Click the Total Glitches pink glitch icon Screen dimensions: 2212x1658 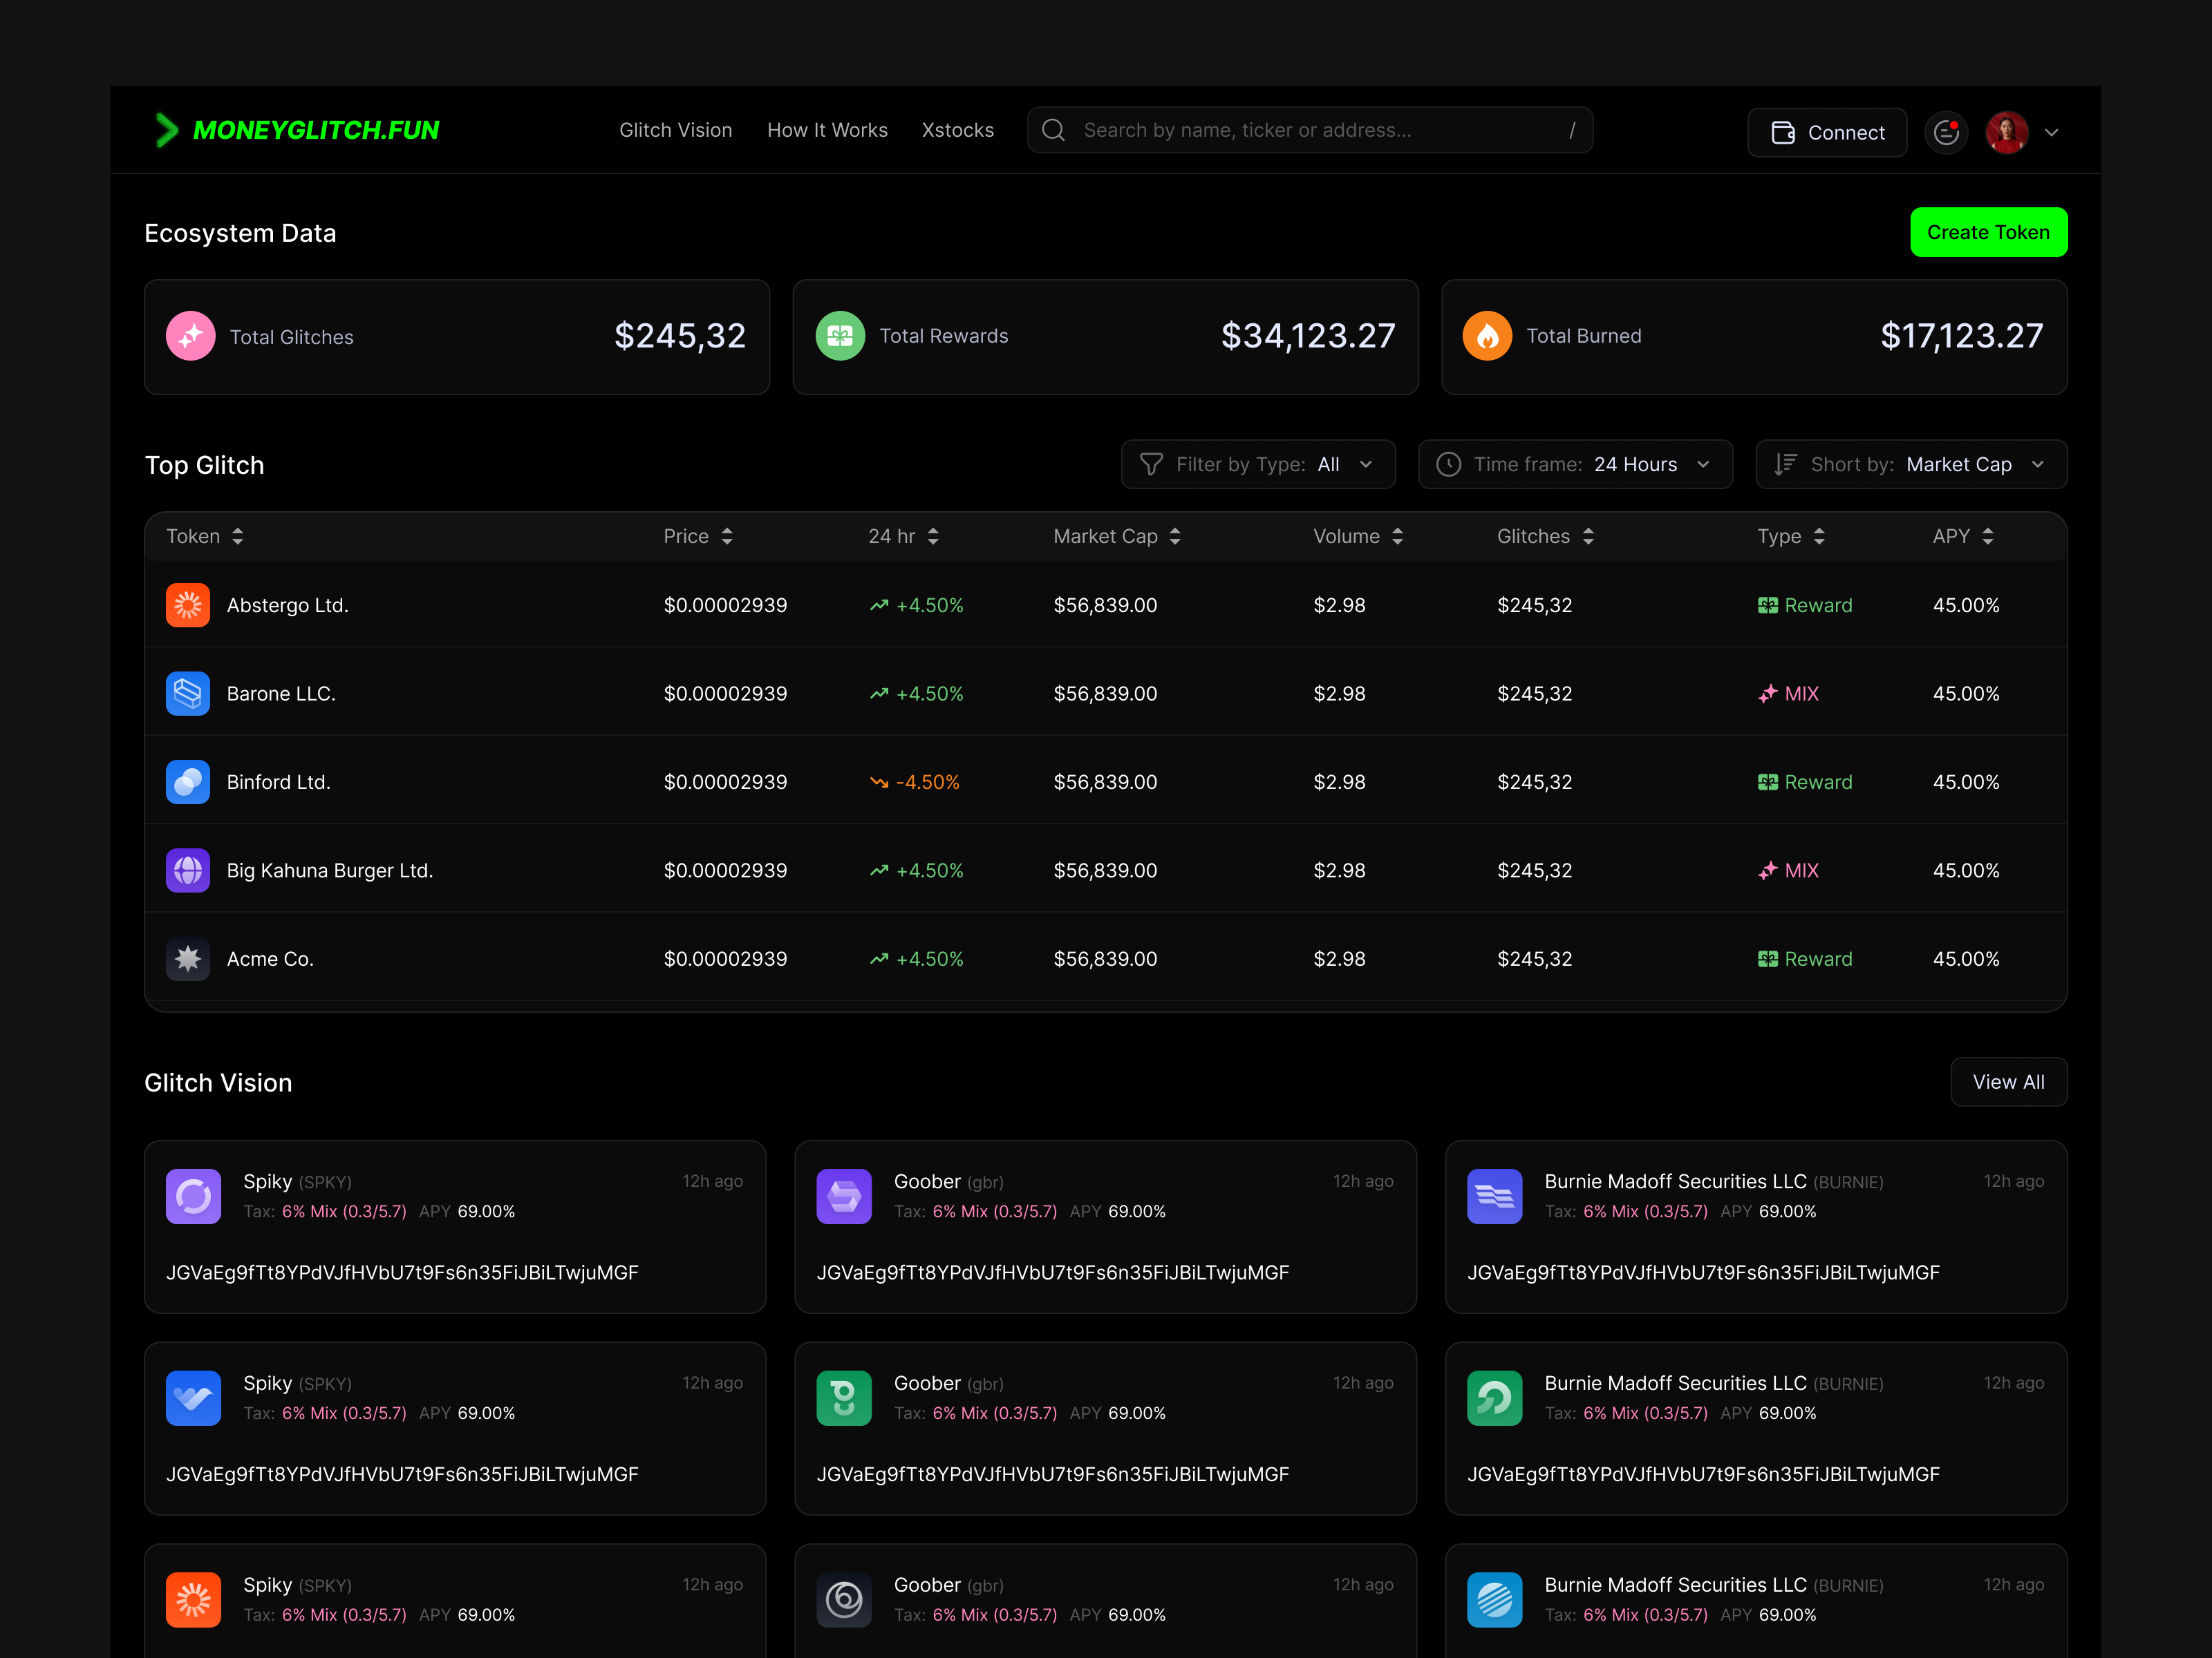click(x=190, y=336)
